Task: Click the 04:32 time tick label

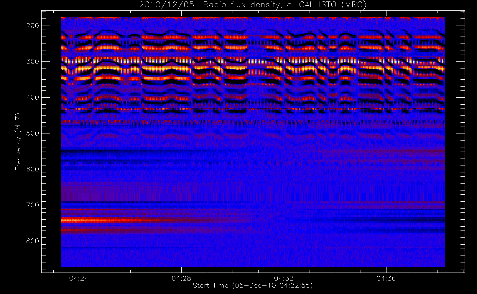Action: tap(284, 278)
